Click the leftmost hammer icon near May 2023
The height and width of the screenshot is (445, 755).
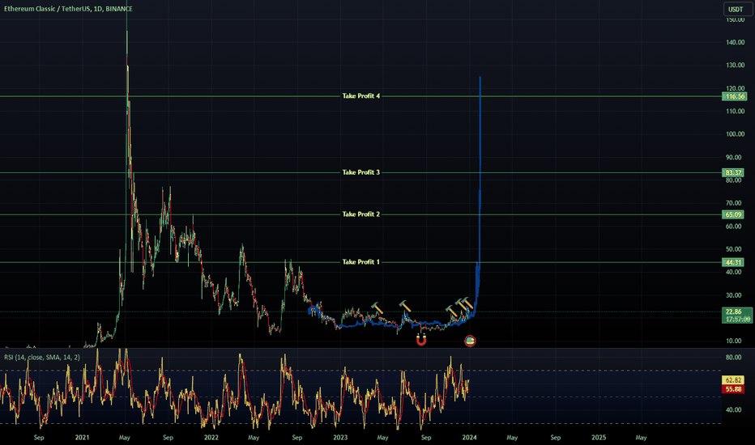[x=377, y=308]
